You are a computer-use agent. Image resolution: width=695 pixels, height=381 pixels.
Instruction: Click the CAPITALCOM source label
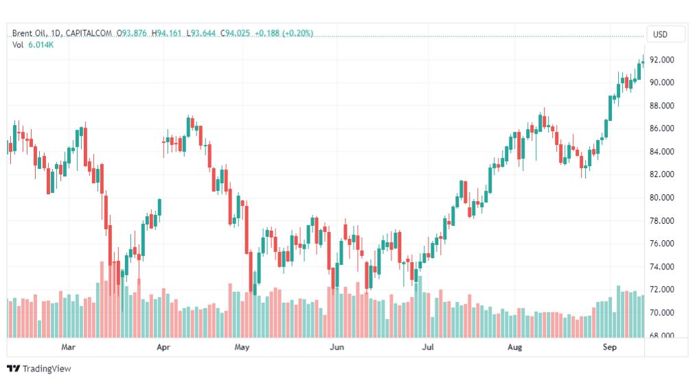[x=89, y=33]
